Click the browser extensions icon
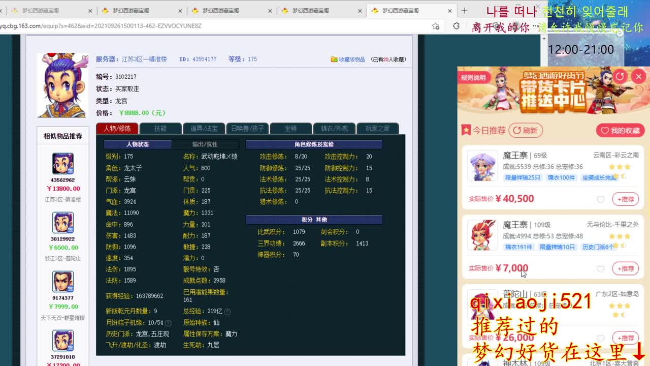The width and height of the screenshot is (650, 366). point(456,26)
